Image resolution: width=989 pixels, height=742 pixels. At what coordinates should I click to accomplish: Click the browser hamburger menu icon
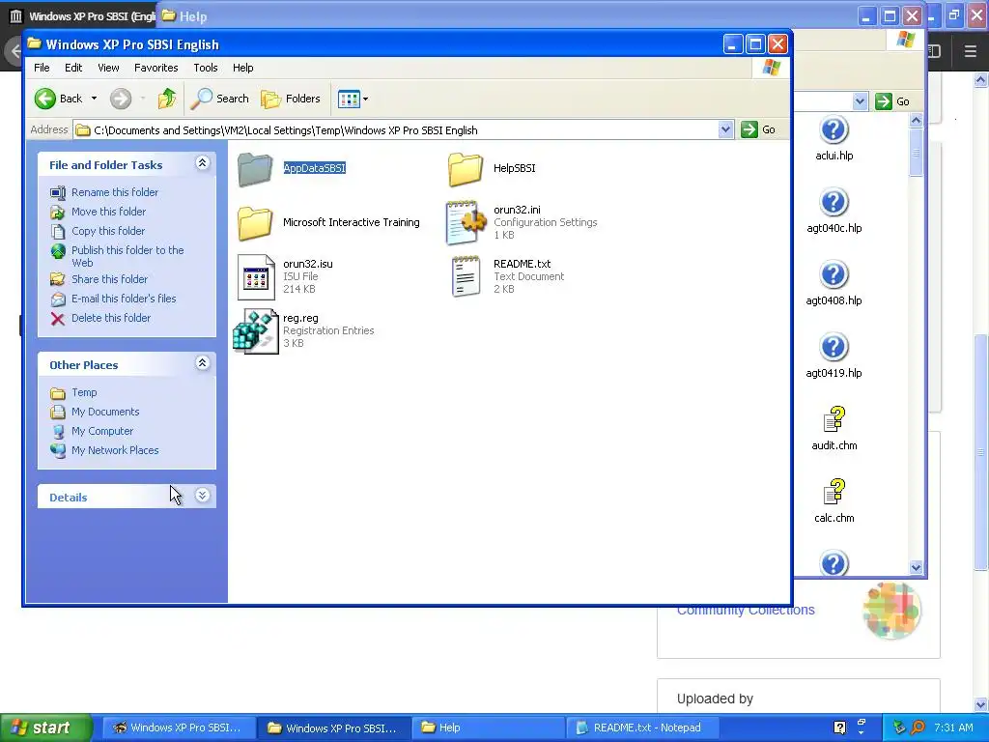(970, 51)
